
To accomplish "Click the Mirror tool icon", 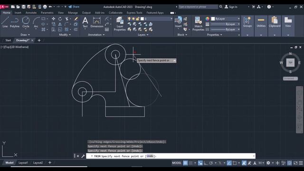I will click(60, 24).
